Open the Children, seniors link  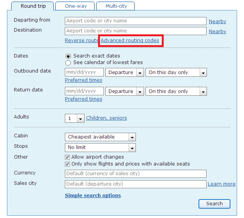(106, 118)
